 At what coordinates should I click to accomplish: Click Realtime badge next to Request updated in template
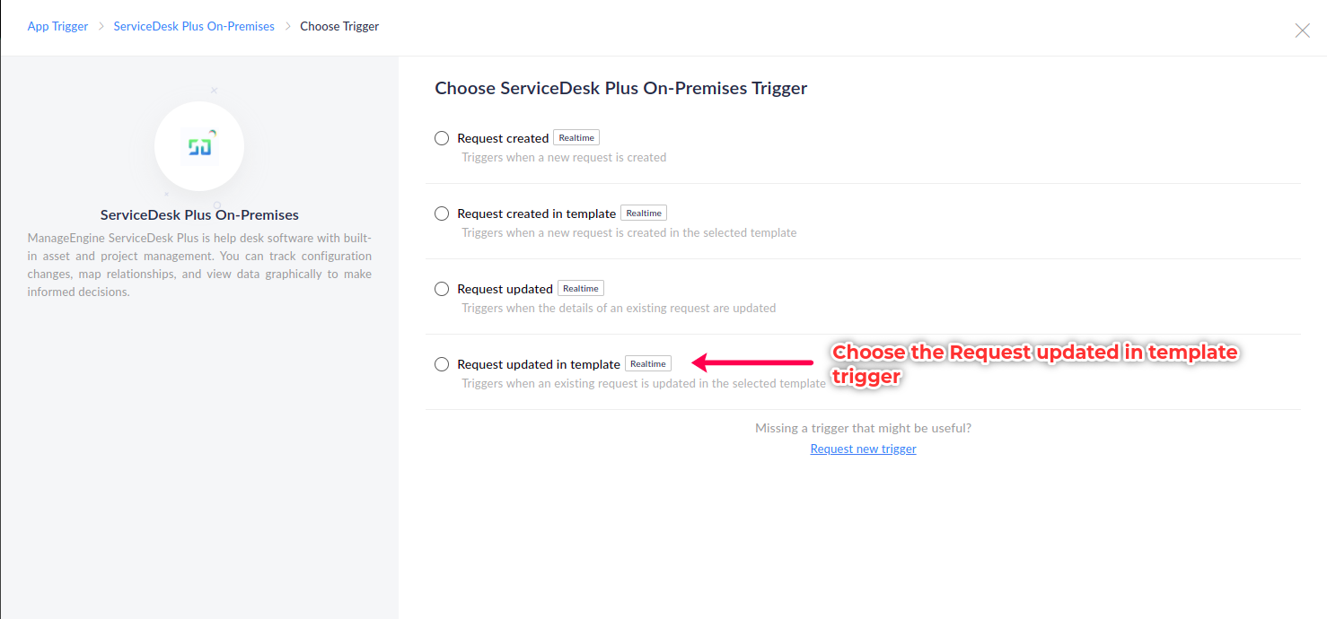(648, 364)
